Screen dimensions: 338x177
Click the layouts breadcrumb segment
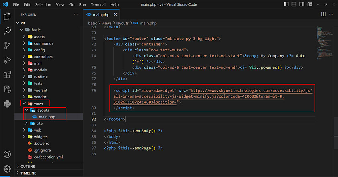click(x=122, y=23)
